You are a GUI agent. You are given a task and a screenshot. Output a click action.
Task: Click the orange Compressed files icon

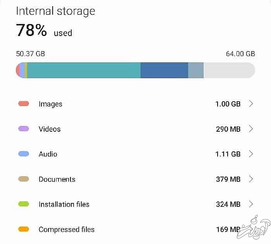[24, 229]
